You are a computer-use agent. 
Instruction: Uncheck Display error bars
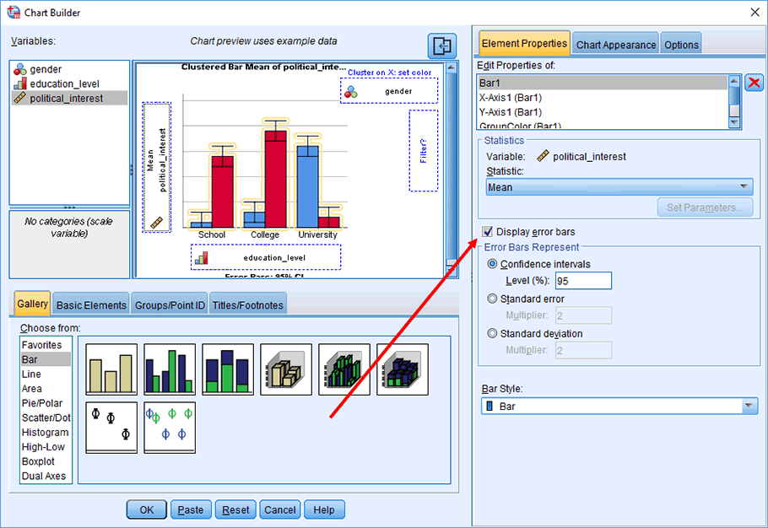click(x=487, y=232)
